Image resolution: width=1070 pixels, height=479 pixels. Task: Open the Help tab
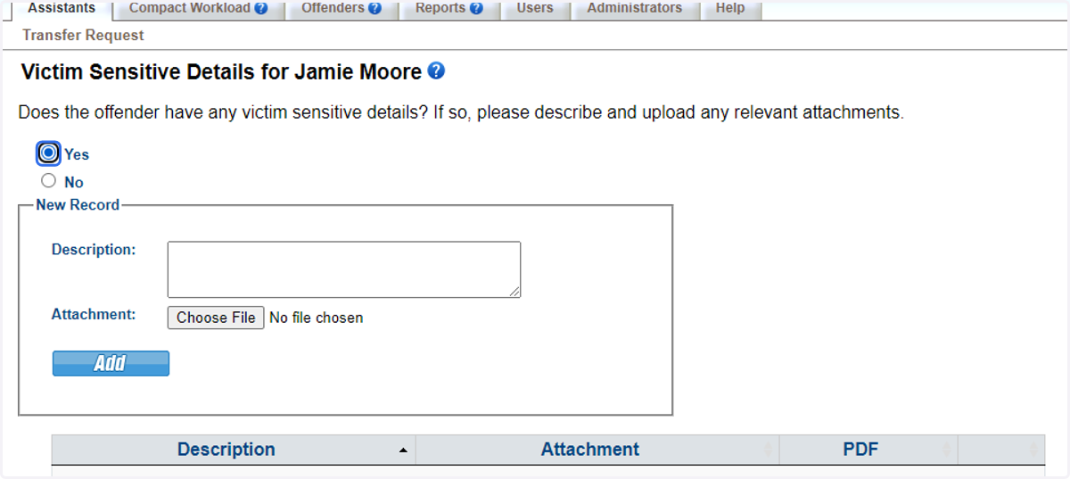(x=730, y=8)
